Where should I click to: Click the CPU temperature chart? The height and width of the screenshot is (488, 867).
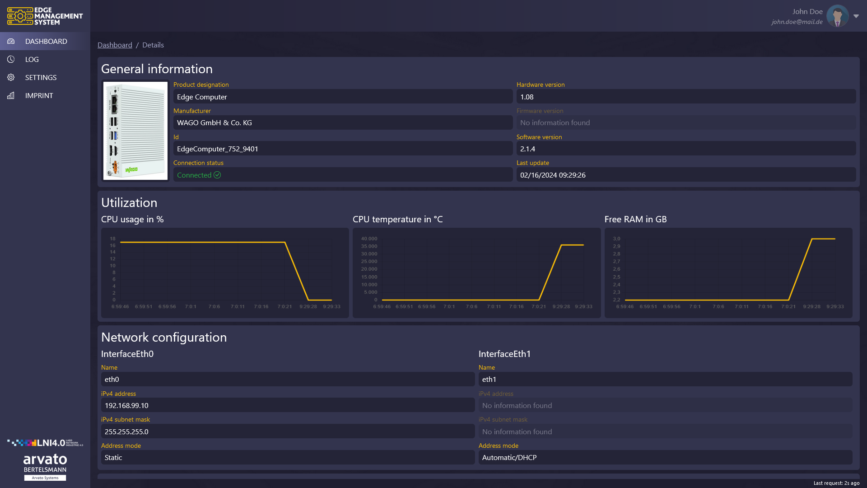476,271
